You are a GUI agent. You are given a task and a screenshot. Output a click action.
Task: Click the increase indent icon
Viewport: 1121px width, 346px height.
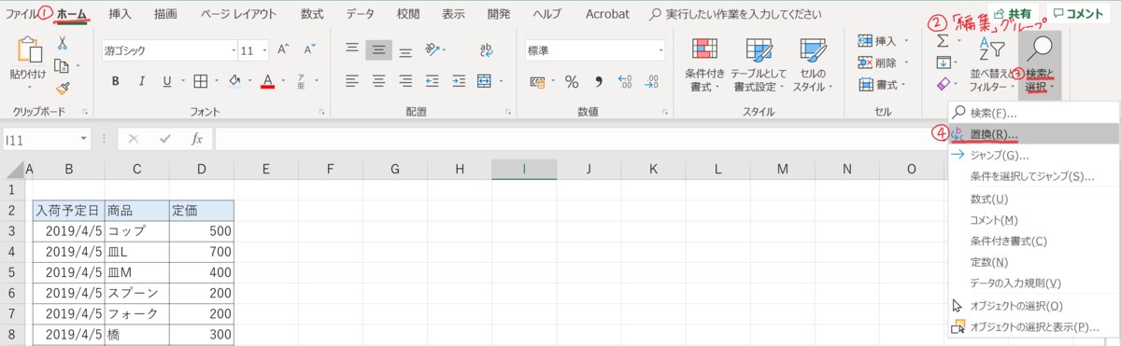point(458,81)
